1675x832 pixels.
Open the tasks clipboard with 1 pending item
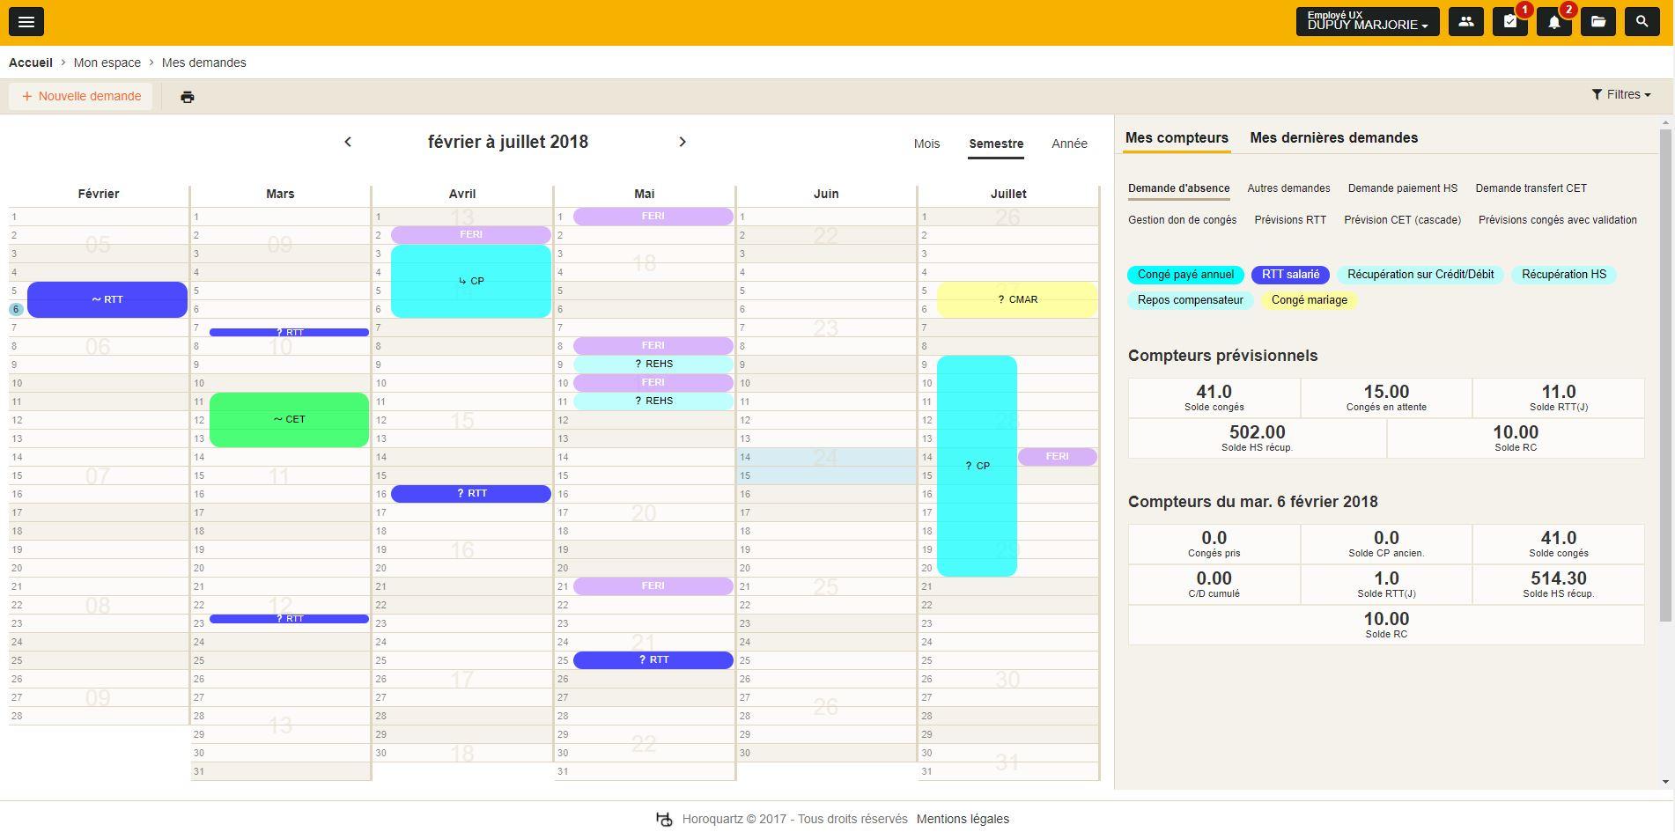(x=1509, y=20)
